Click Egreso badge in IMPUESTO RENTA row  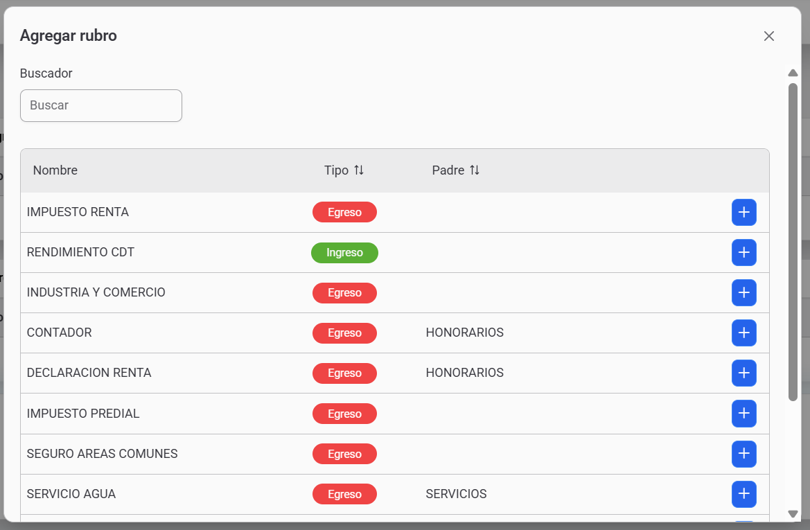coord(344,212)
